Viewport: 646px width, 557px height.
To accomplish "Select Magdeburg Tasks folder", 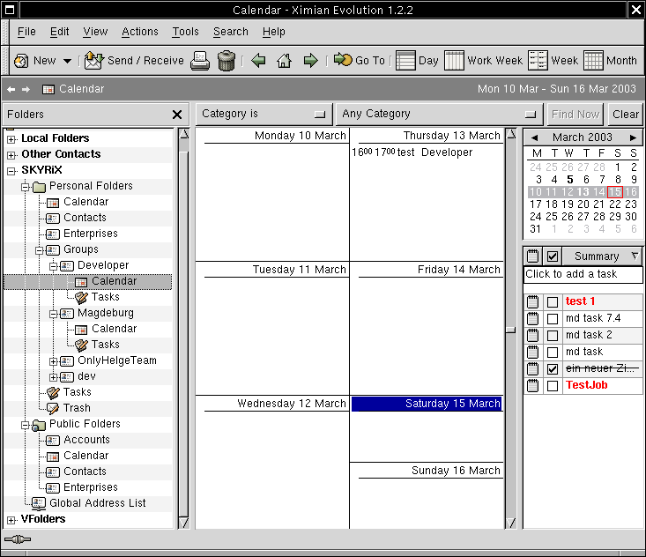I will pyautogui.click(x=98, y=345).
